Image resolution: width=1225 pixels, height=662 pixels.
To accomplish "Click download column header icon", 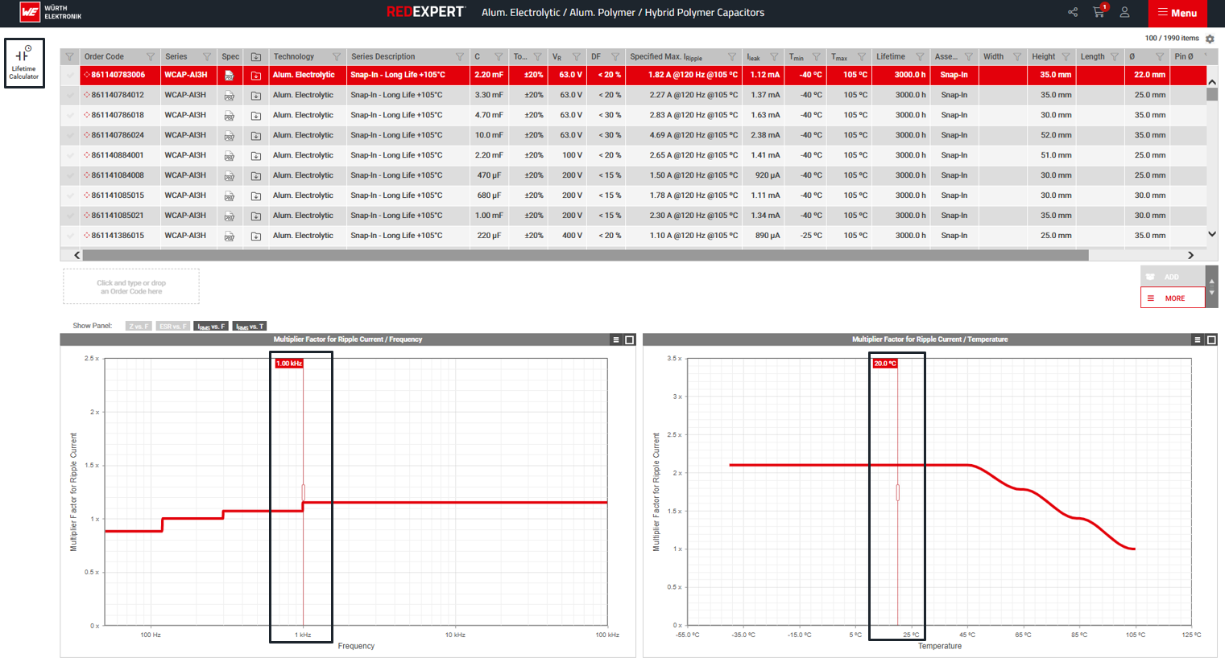I will click(x=256, y=56).
